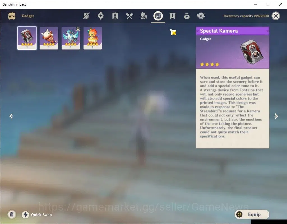Click the equipped badge on bird gadget
The width and height of the screenshot is (287, 224).
coord(78,29)
